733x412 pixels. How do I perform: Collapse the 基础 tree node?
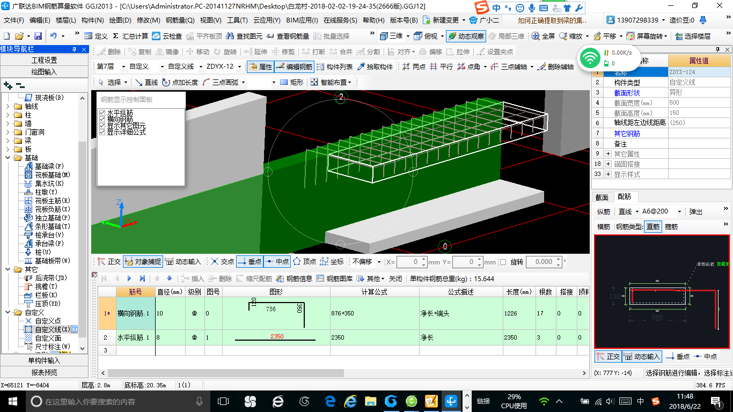(x=8, y=158)
